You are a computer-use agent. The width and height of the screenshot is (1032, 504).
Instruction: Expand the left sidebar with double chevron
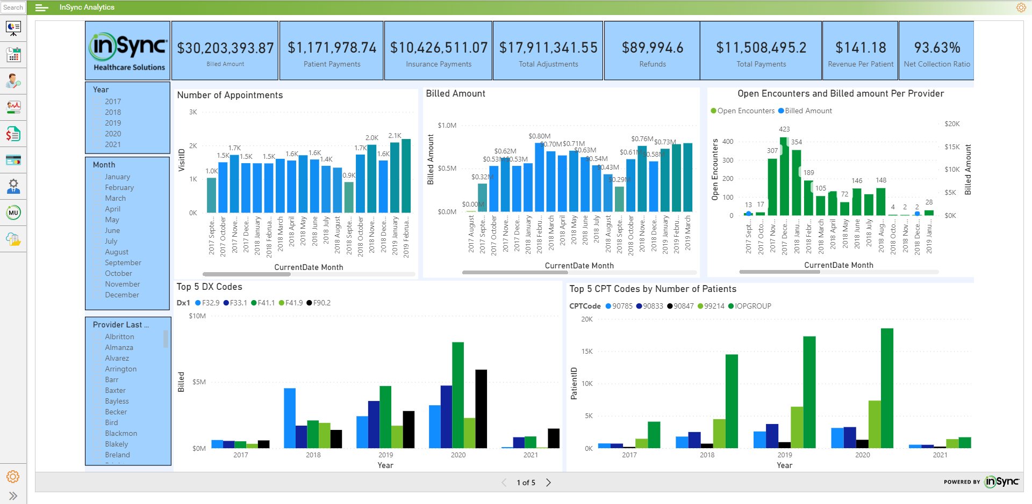[13, 495]
